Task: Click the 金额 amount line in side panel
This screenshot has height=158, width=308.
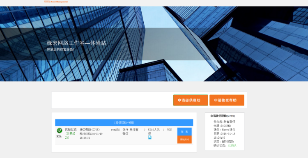Action: point(222,126)
